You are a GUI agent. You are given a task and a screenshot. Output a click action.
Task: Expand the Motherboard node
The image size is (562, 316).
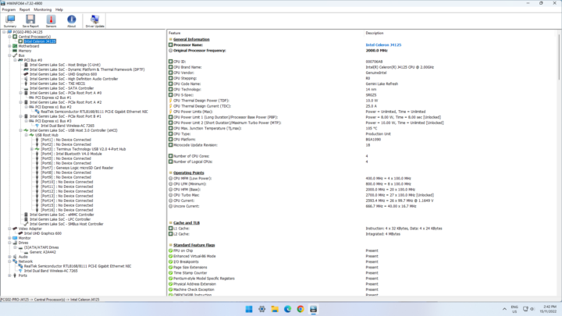pos(9,46)
